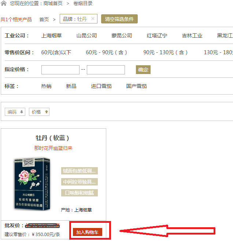Sort by 价格 ascending
This screenshot has width=233, height=243.
coord(39,112)
